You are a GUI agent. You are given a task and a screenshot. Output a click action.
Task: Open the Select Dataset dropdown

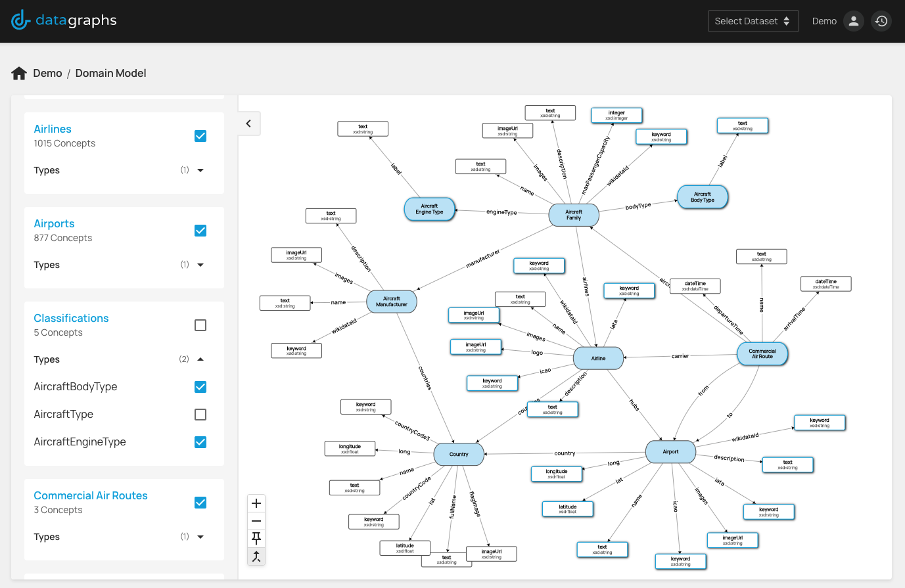tap(753, 21)
